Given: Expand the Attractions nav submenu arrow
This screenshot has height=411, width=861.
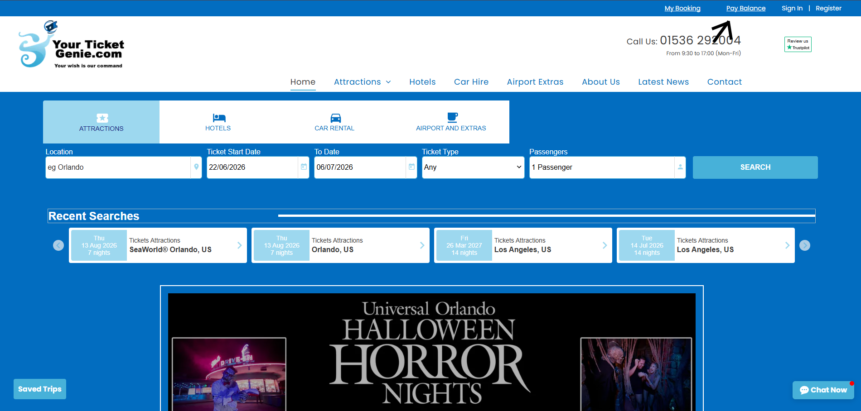Looking at the screenshot, I should click(x=388, y=82).
